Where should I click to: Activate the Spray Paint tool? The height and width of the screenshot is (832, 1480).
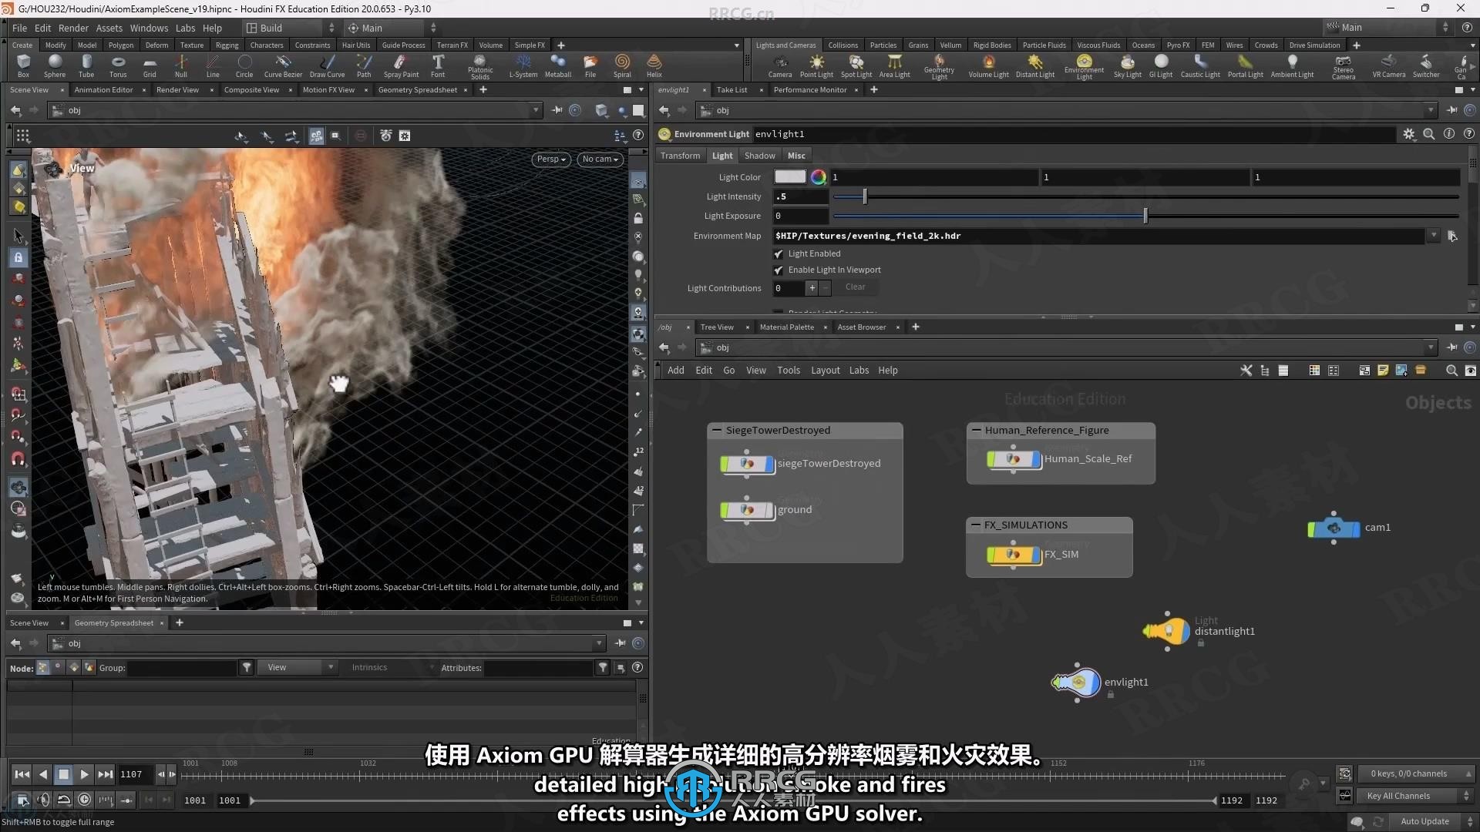pos(401,65)
